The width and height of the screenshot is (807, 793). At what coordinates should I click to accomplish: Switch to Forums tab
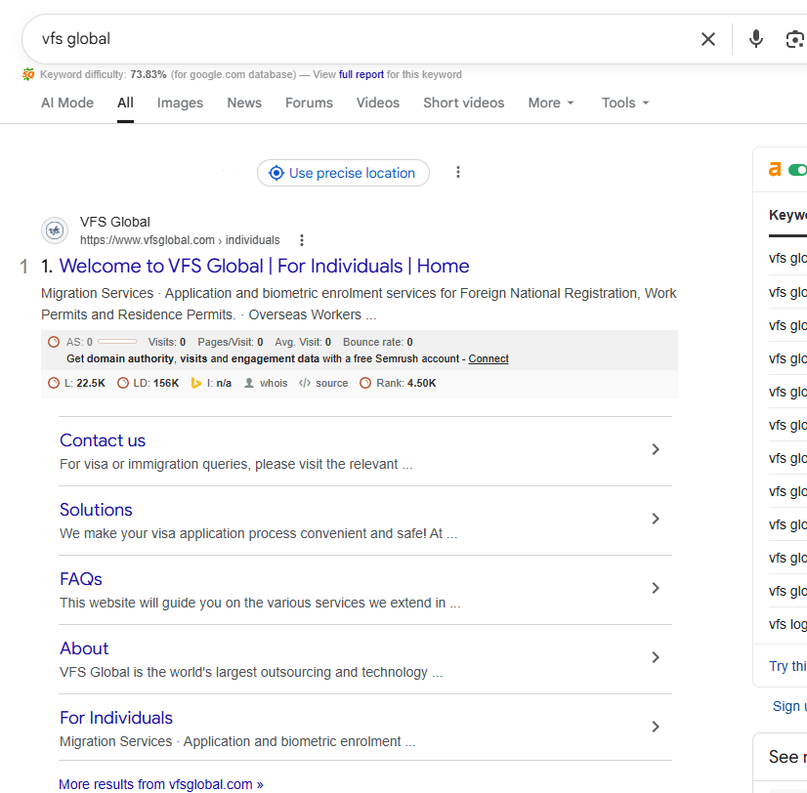point(310,103)
